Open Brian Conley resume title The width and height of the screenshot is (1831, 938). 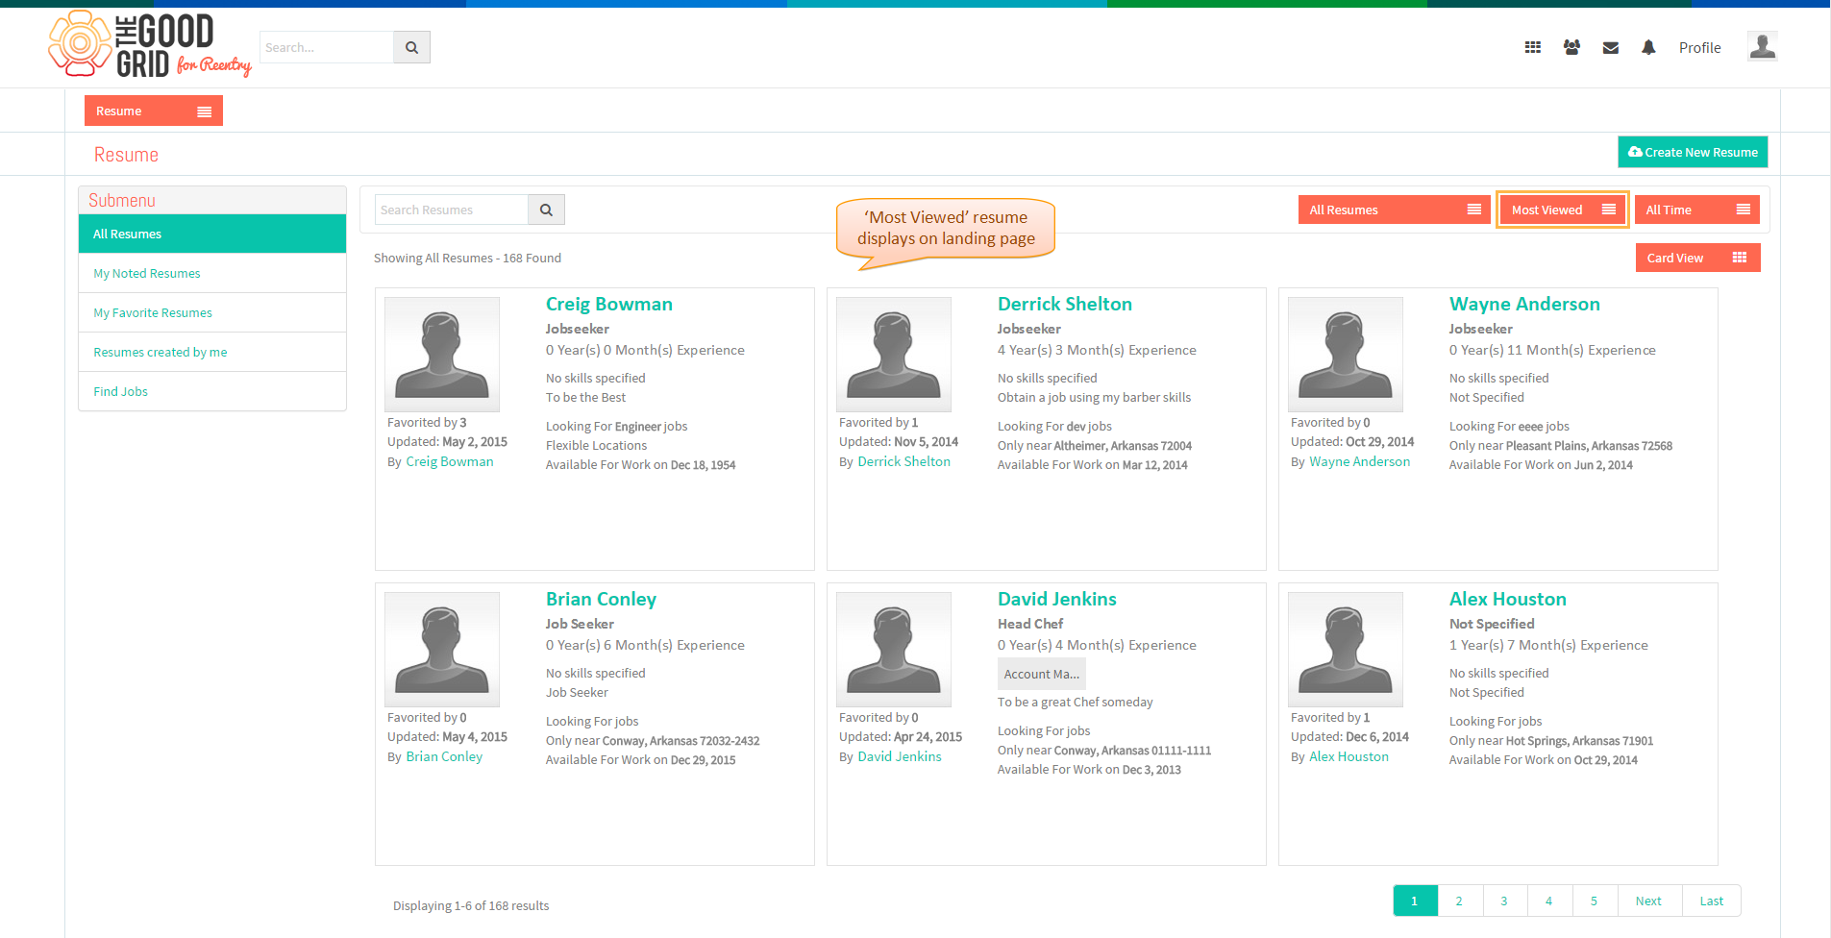(601, 599)
